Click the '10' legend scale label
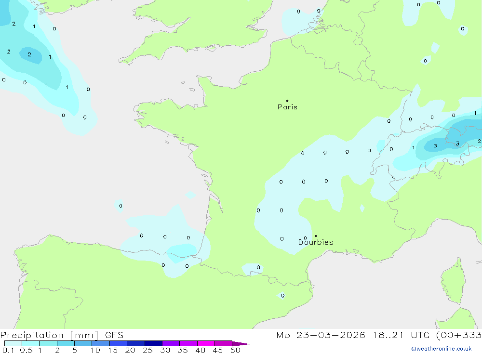This screenshot has height=353, width=482. pyautogui.click(x=95, y=350)
